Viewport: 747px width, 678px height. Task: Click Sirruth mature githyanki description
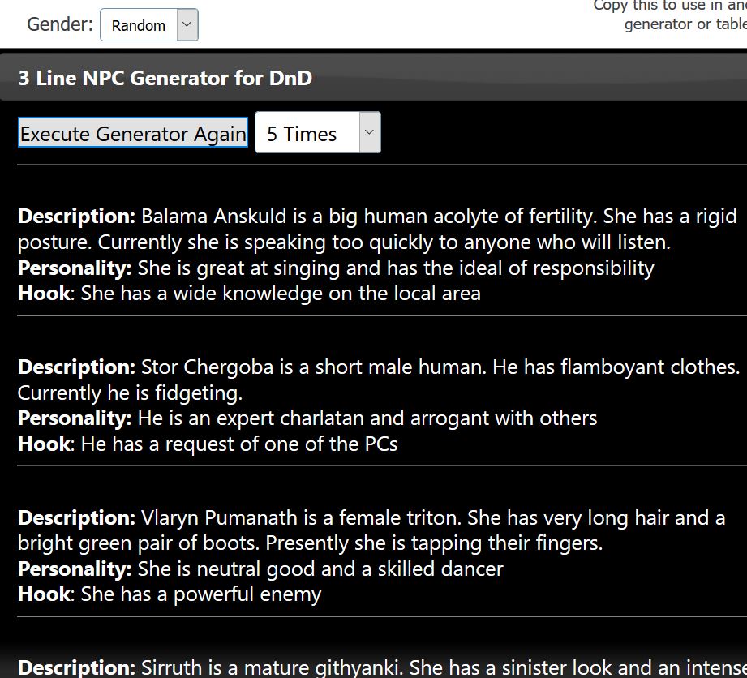click(382, 667)
